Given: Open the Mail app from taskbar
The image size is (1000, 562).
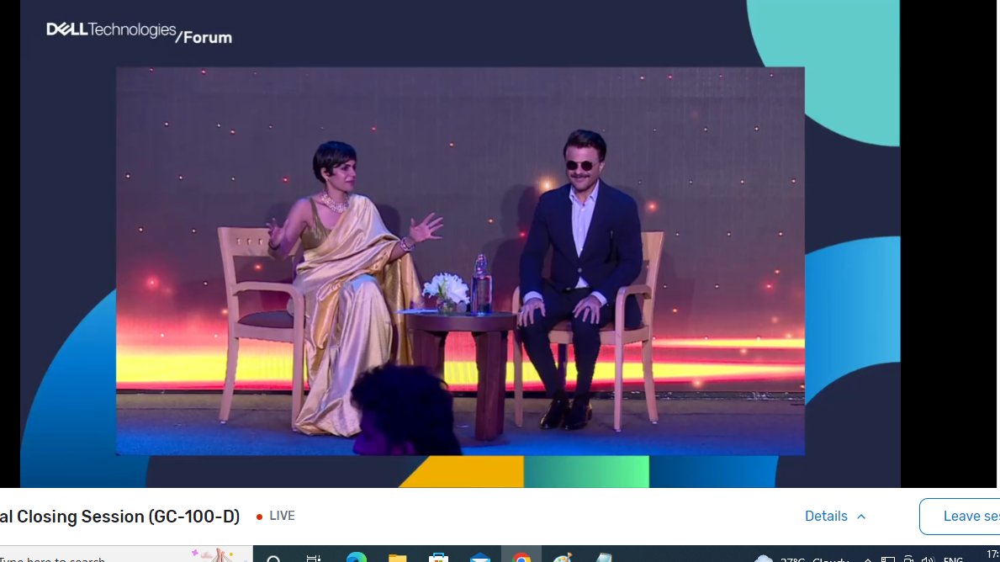Looking at the screenshot, I should [x=479, y=558].
